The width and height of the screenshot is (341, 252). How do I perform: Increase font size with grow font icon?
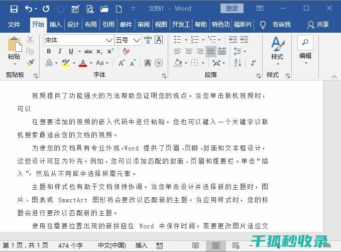[x=122, y=63]
